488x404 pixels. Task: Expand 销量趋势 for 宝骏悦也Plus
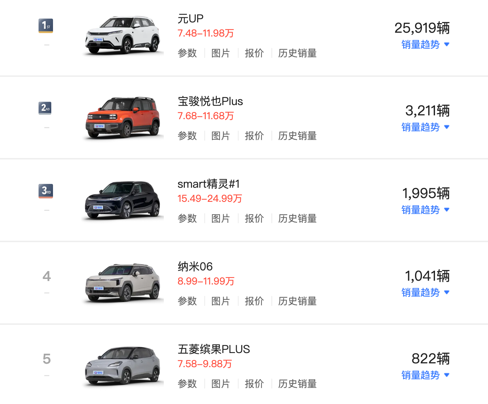click(425, 127)
